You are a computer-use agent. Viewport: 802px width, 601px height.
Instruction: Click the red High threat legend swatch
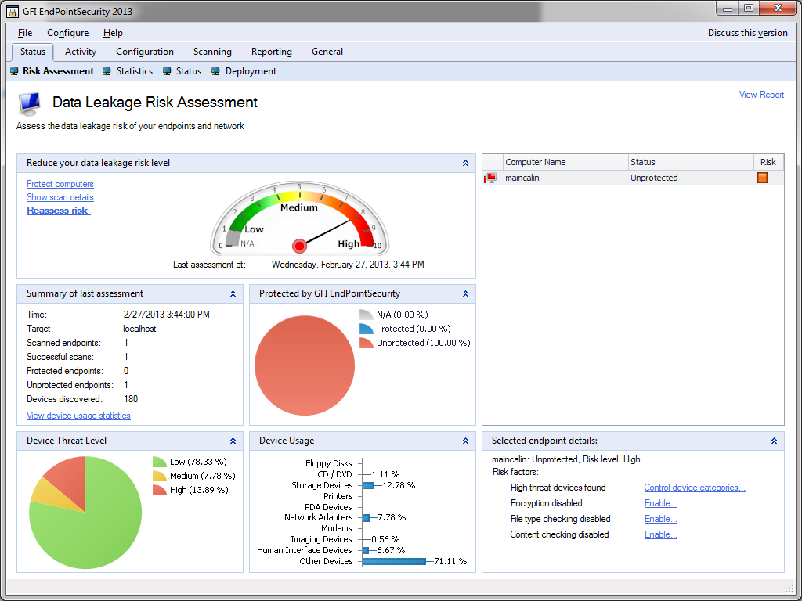click(159, 490)
